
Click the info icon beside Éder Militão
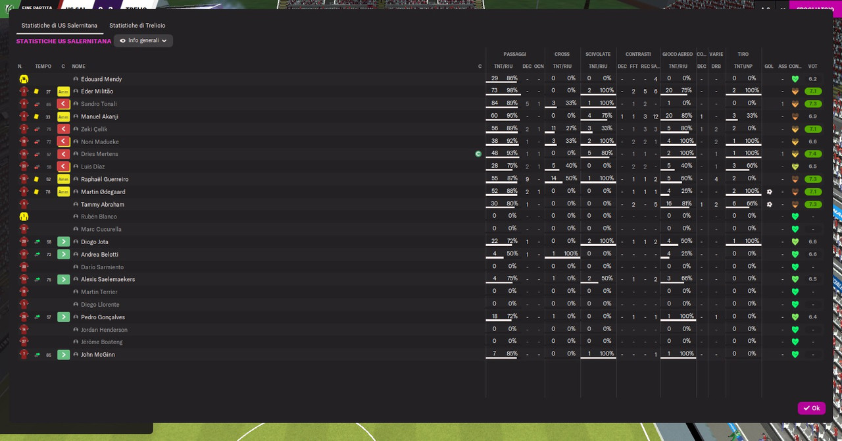(76, 91)
